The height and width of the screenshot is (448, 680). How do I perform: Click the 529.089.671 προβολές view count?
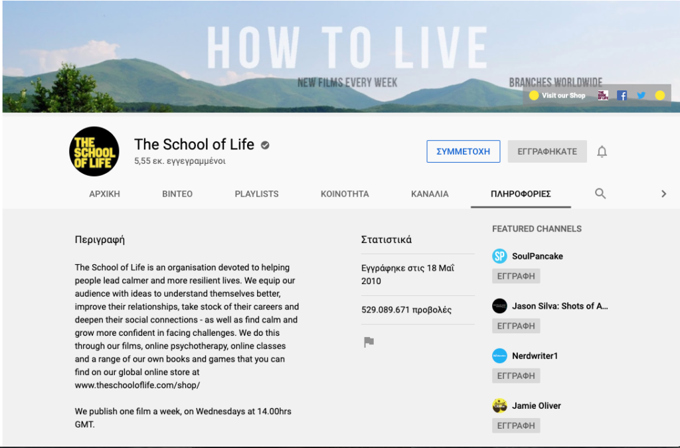coord(406,310)
